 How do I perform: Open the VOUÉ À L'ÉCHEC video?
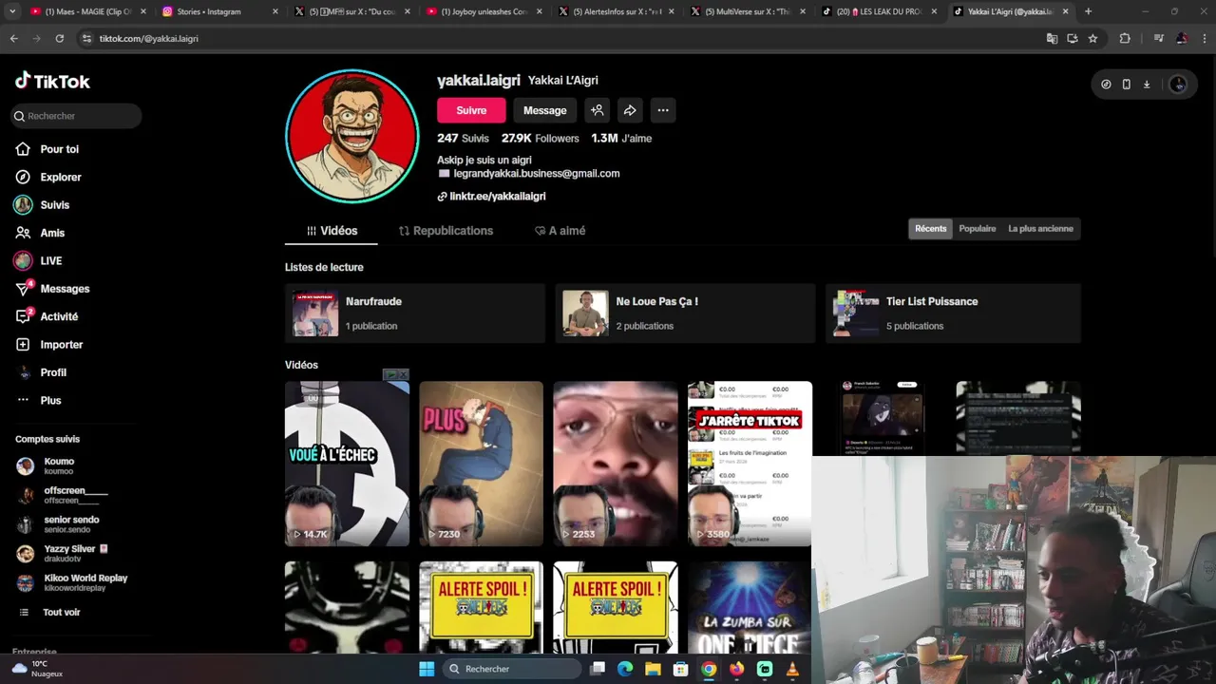347,464
